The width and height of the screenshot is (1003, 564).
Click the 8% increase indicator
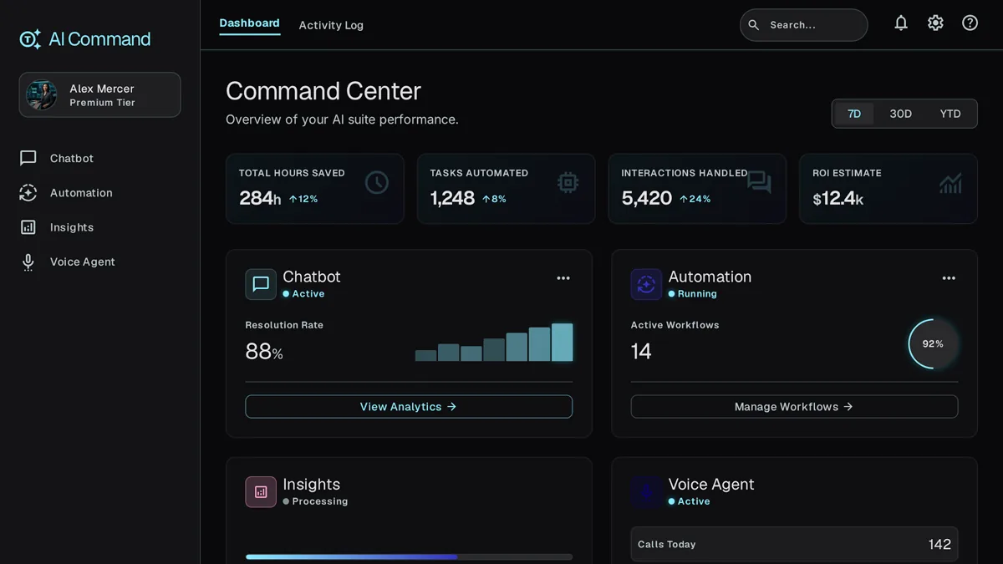coord(494,199)
